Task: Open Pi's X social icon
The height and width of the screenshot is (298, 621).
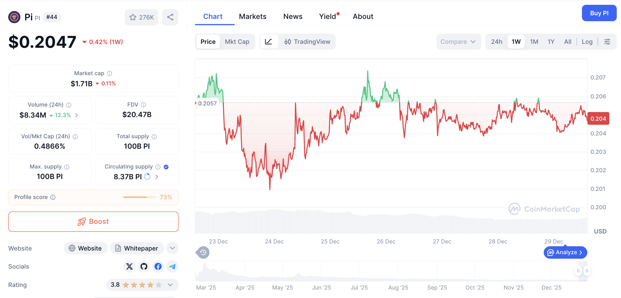Action: [129, 266]
